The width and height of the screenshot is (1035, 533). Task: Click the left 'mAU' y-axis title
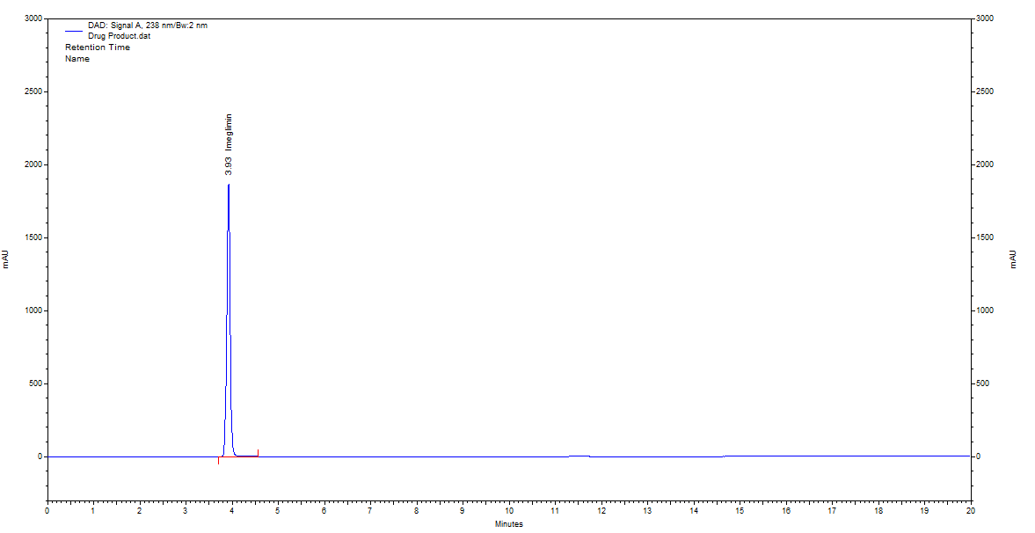click(x=5, y=259)
